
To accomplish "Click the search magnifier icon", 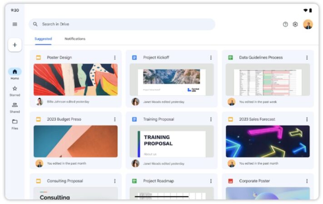I will click(x=35, y=24).
